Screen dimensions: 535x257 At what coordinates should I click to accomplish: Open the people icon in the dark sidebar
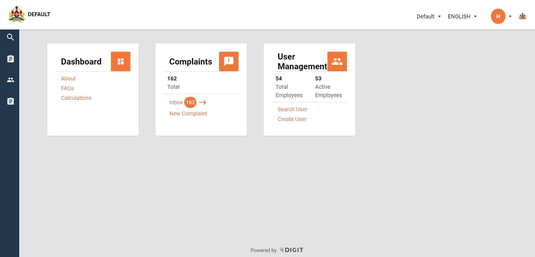coord(10,80)
